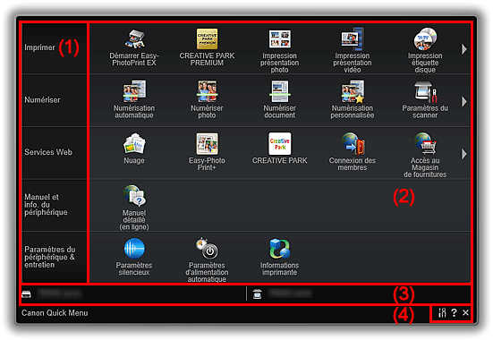The height and width of the screenshot is (340, 493).
Task: Click the registered printer model name
Action: pos(59,293)
